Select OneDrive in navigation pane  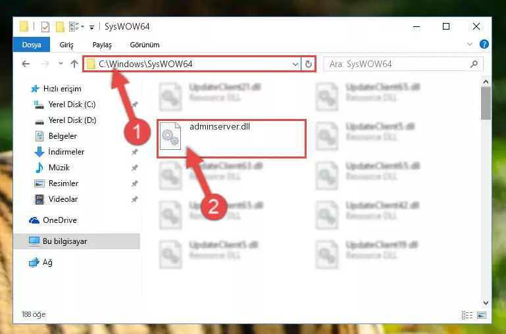click(53, 220)
